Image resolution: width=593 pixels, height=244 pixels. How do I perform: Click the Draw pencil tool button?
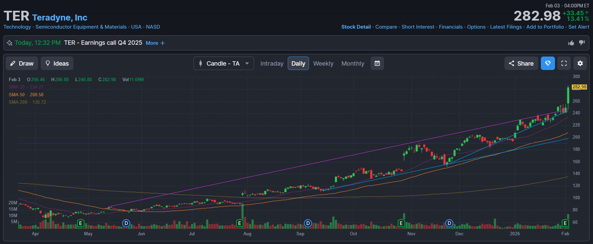click(22, 63)
